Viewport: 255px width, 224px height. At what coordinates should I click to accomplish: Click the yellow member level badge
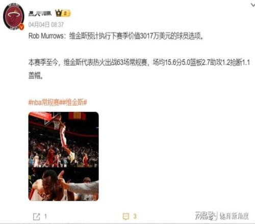click(66, 13)
